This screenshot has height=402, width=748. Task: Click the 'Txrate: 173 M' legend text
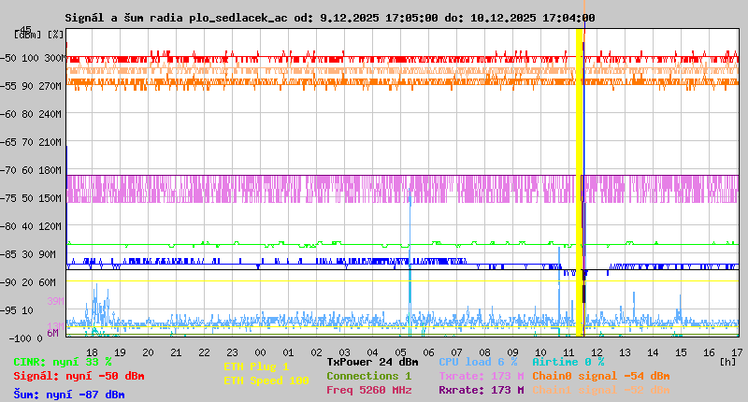click(482, 376)
